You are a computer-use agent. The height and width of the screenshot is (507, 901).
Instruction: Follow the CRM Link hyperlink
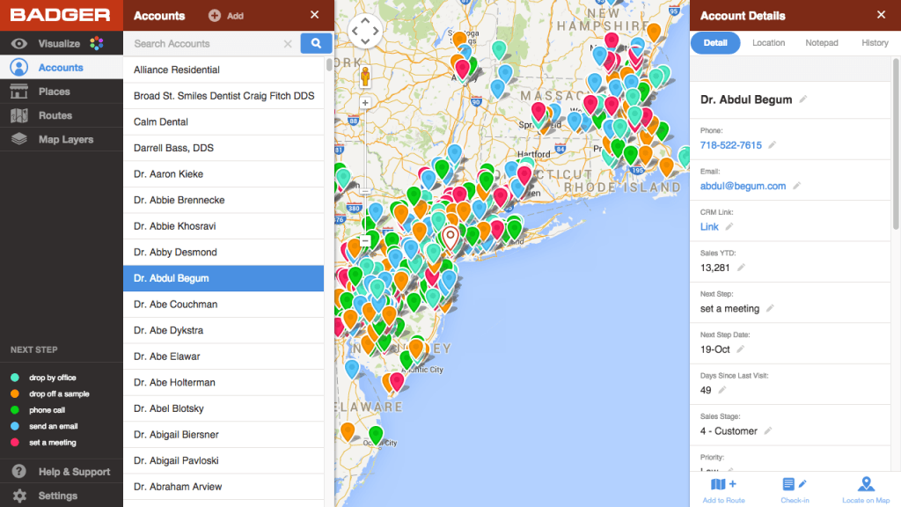(x=709, y=226)
